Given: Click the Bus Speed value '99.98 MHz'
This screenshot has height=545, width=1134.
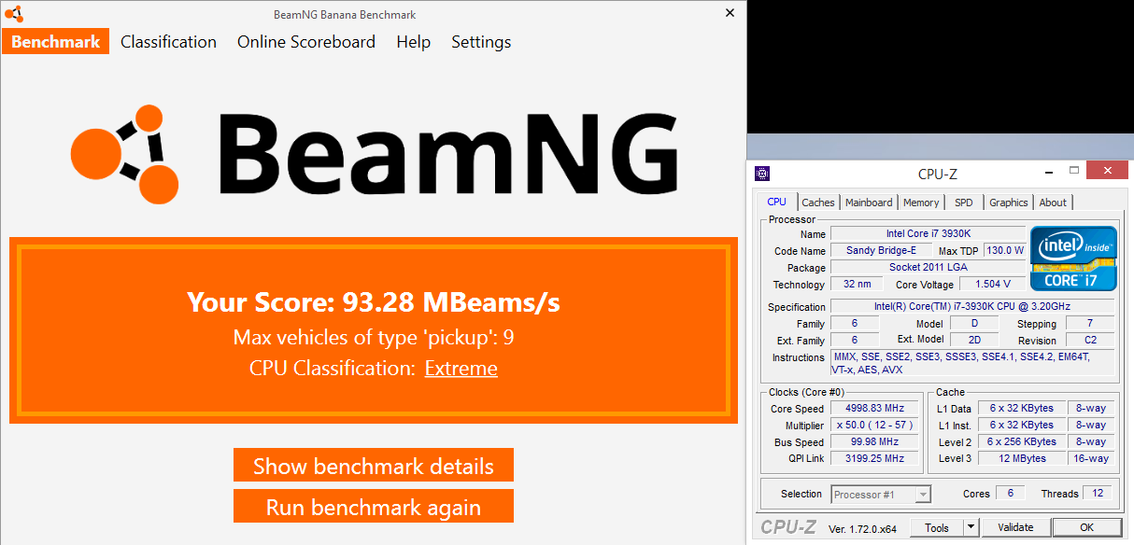Looking at the screenshot, I should [875, 441].
